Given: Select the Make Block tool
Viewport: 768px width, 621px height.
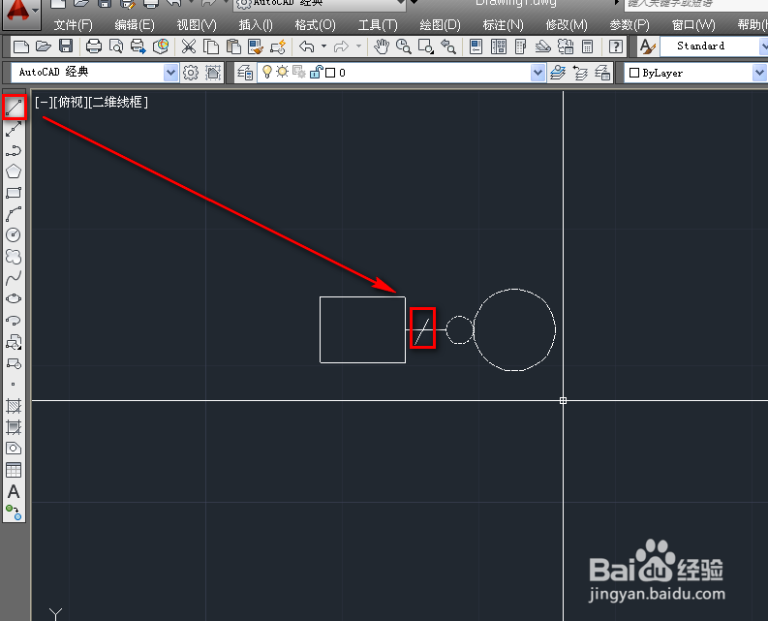Looking at the screenshot, I should click(x=14, y=363).
